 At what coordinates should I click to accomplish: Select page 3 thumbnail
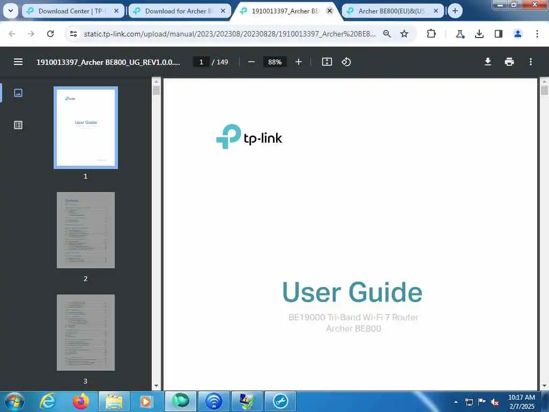click(x=86, y=333)
